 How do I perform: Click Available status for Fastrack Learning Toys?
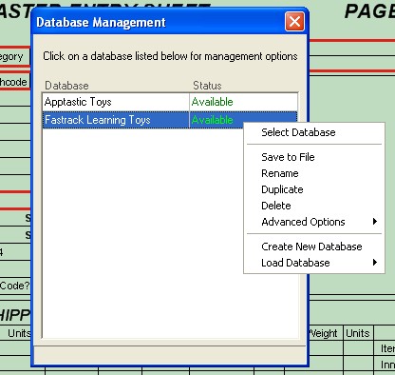pos(213,120)
